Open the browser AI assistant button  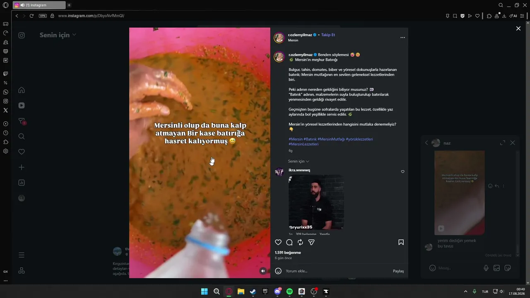(513, 16)
